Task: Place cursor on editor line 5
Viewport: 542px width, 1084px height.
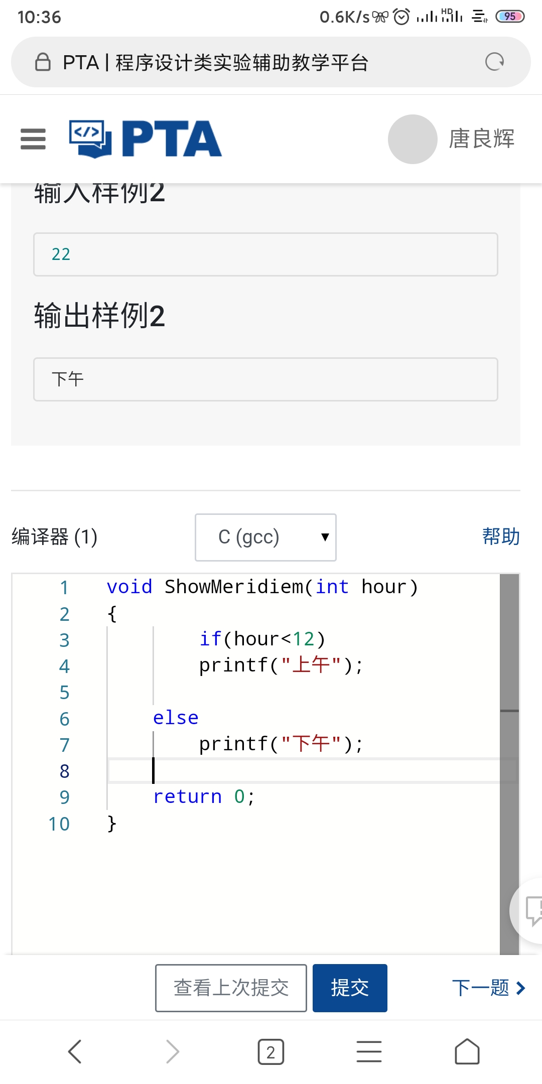Action: click(301, 693)
